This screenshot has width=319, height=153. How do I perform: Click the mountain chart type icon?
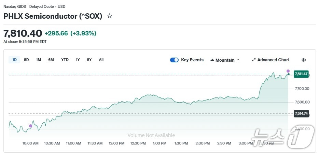click(212, 60)
